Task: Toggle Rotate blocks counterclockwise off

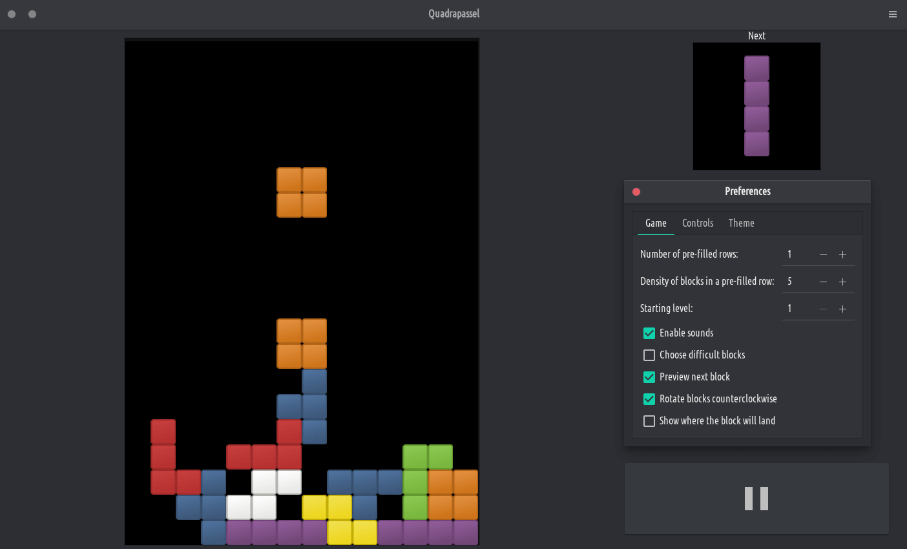Action: [x=649, y=399]
